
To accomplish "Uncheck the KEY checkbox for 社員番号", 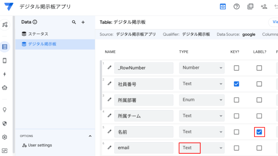I will pos(236,84).
